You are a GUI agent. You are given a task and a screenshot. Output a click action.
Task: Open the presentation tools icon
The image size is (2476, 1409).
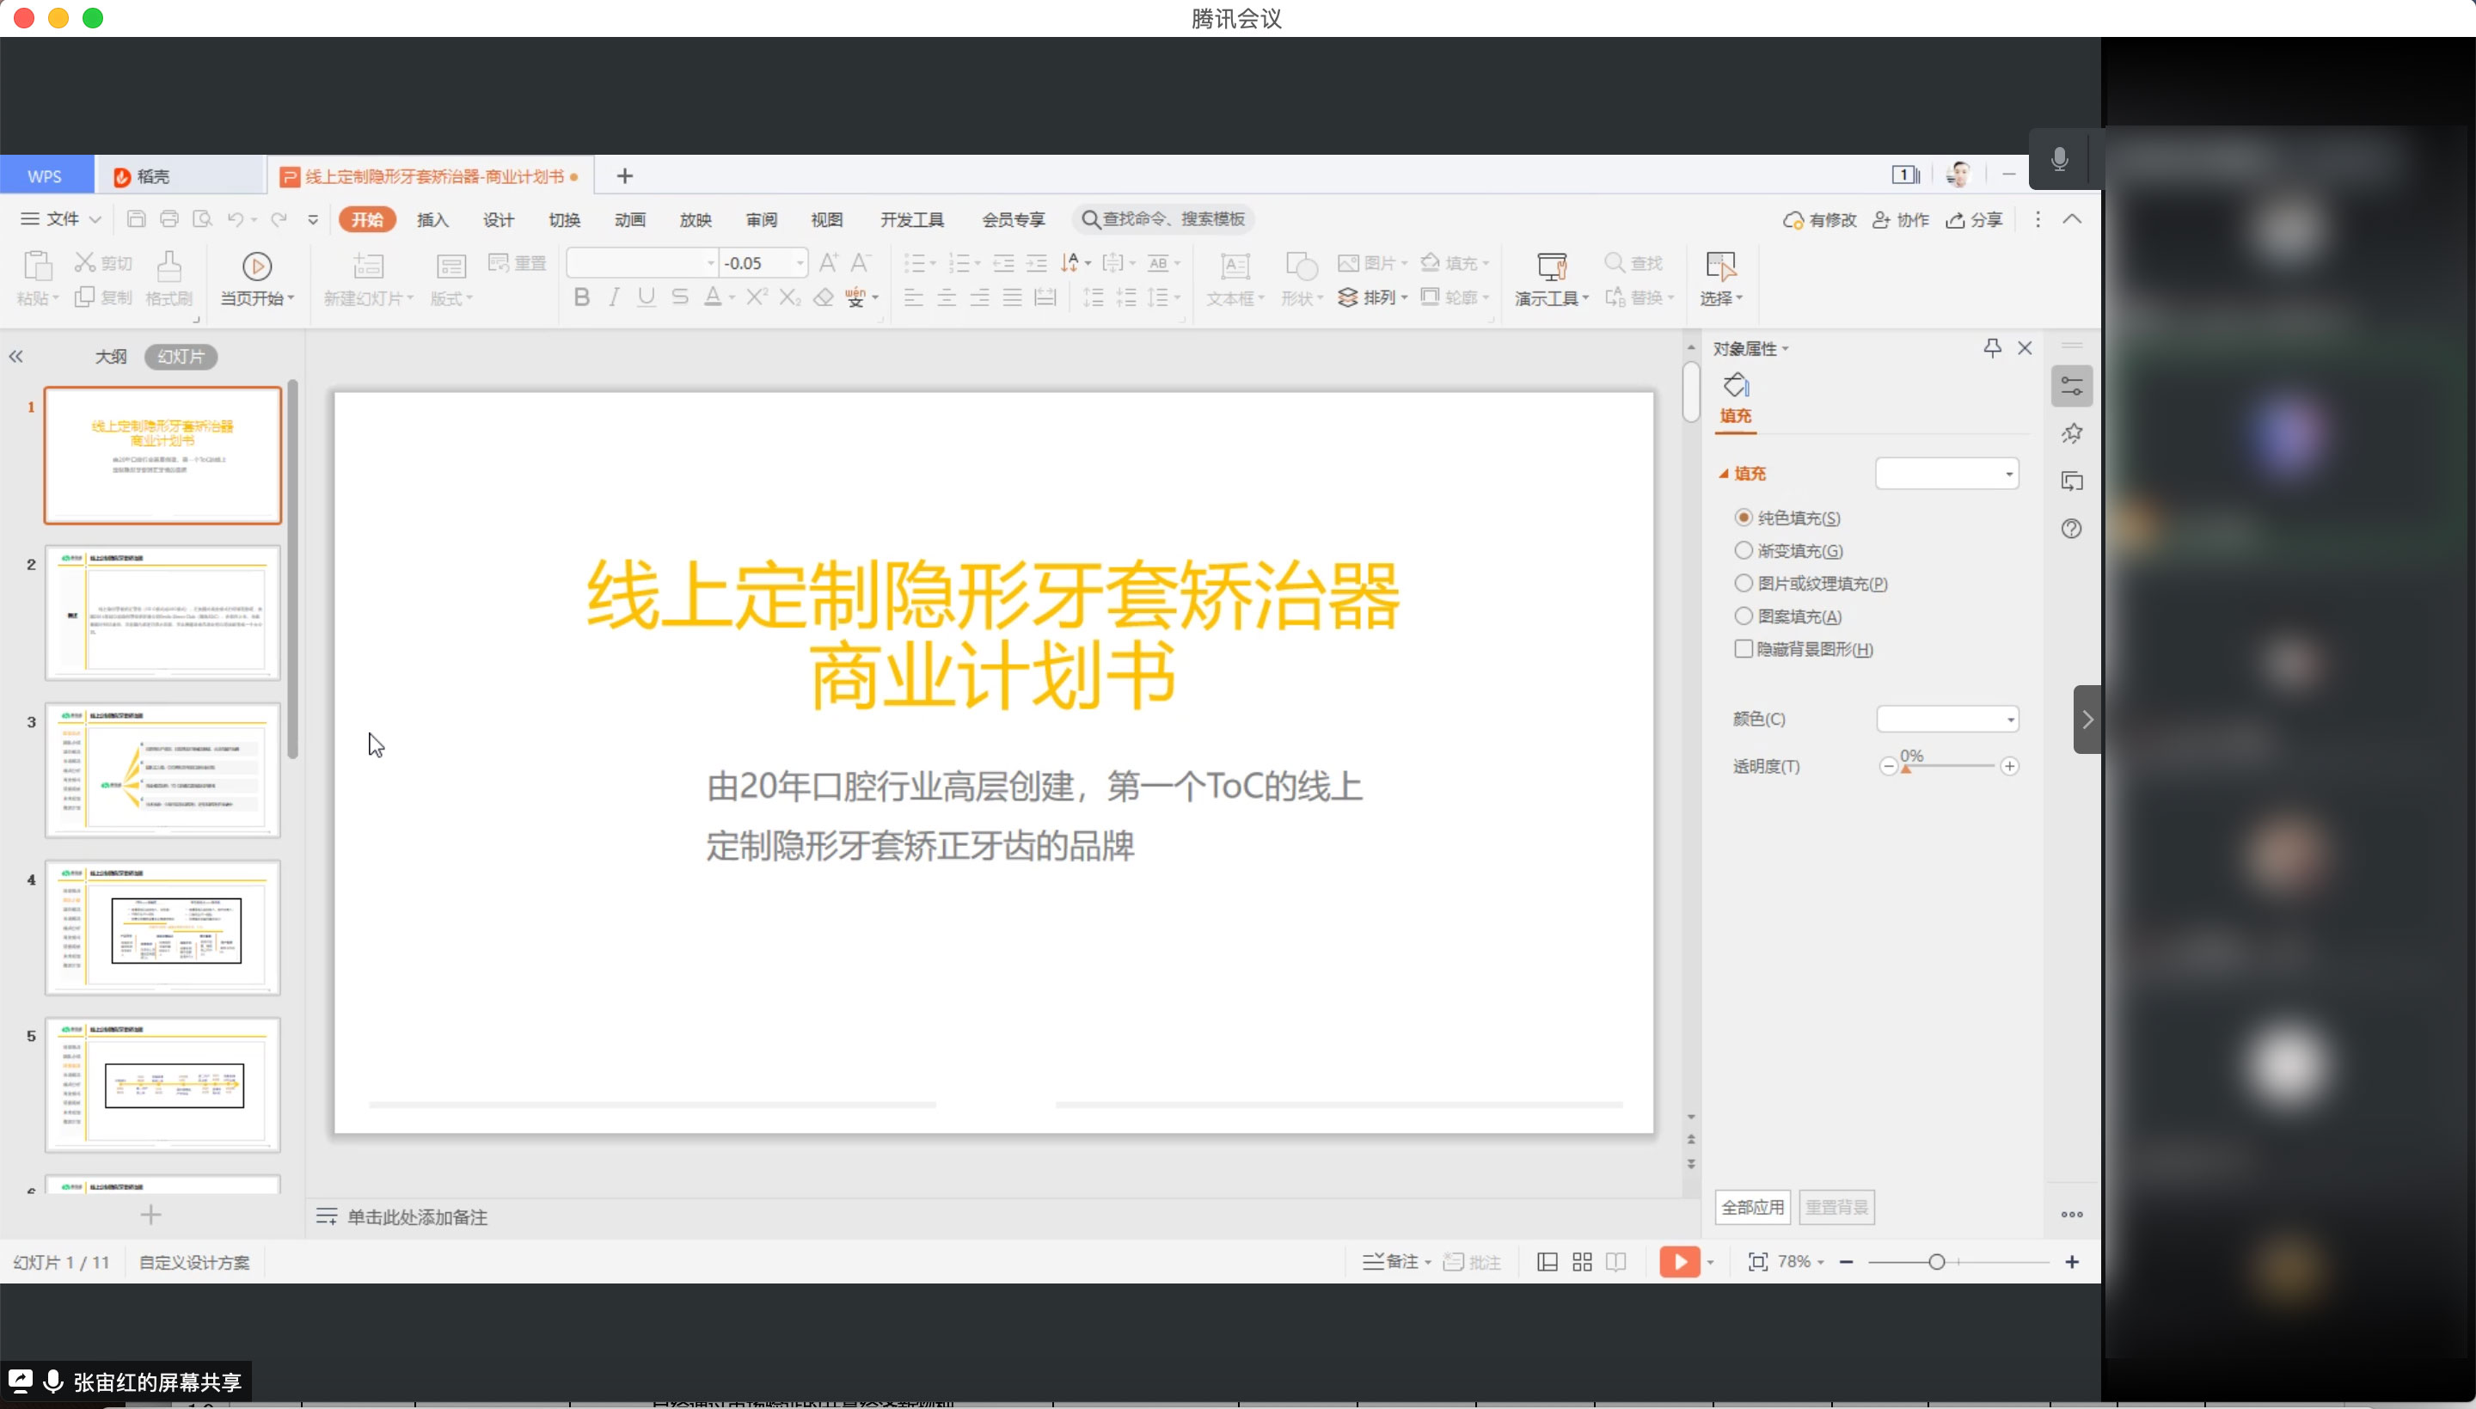click(x=1552, y=266)
